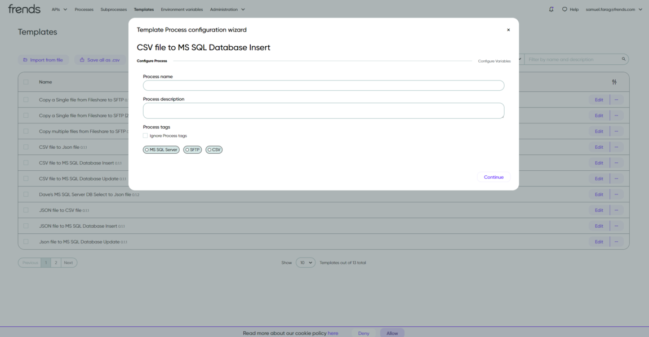Click the Next page button
The image size is (649, 337).
[69, 263]
